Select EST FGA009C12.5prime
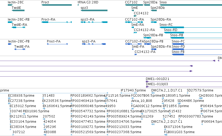222x136 pixels. click(146, 106)
